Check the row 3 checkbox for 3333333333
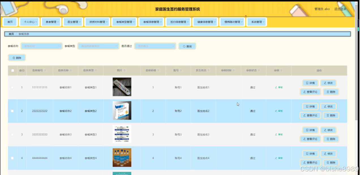The image size is (360, 175). [x=12, y=134]
